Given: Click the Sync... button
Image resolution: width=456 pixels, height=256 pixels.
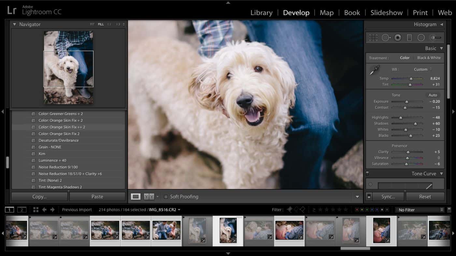Looking at the screenshot, I should (x=388, y=196).
